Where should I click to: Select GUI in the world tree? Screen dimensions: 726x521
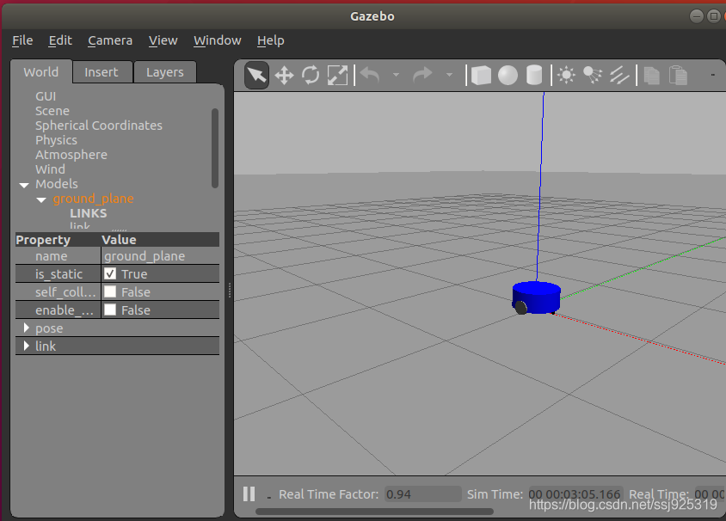46,96
